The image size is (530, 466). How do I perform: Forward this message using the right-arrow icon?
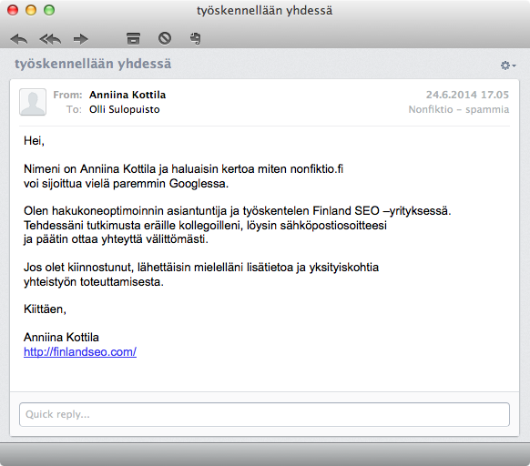[81, 39]
